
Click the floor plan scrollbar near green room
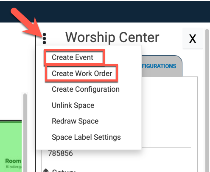(x=25, y=132)
